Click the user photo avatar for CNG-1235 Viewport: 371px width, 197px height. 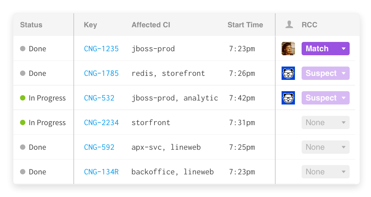288,49
